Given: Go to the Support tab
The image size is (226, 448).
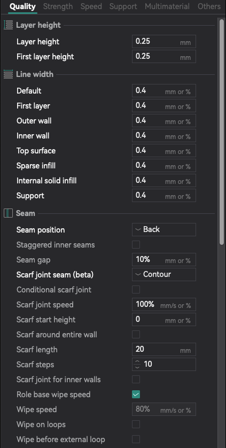Looking at the screenshot, I should click(x=123, y=6).
